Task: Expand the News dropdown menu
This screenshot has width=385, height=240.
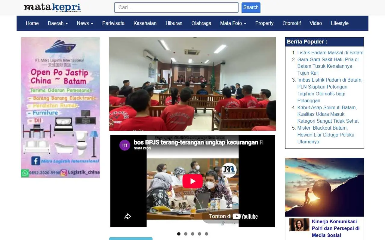Action: 85,23
